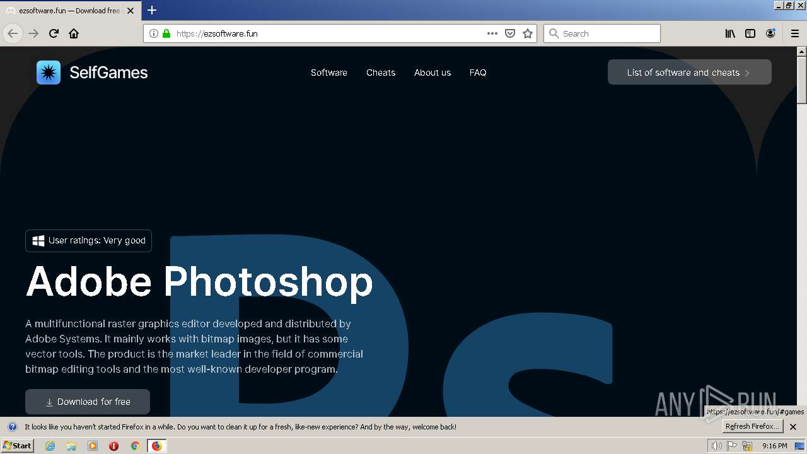
Task: Open the Cheats nav menu item
Action: (381, 73)
